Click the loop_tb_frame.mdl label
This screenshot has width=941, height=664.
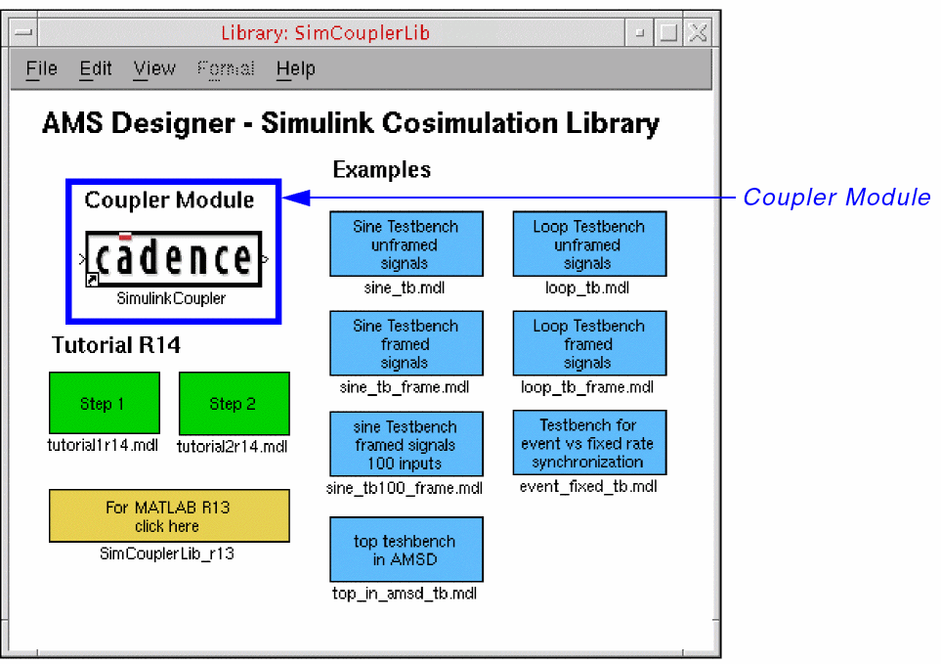[587, 388]
